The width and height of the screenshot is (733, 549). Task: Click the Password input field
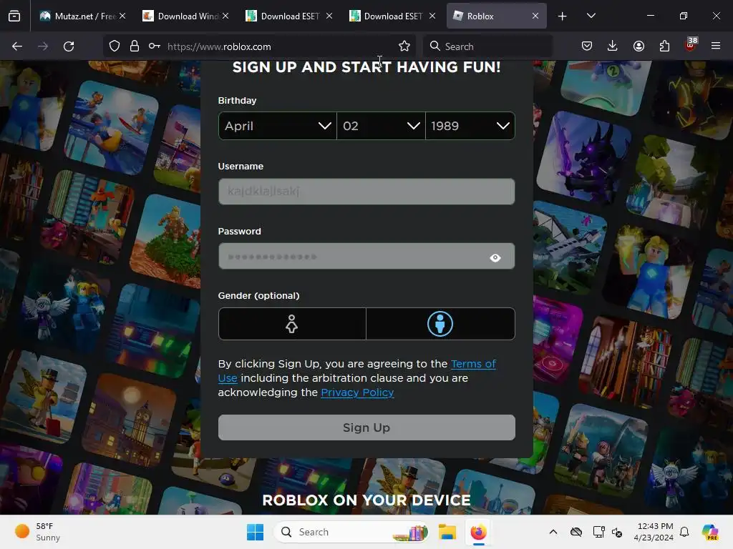click(366, 257)
